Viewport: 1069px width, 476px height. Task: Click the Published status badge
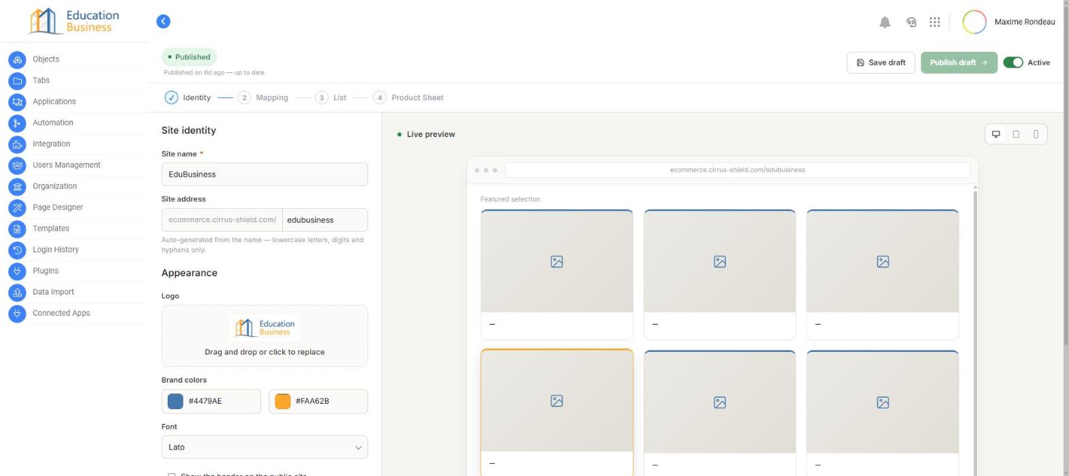point(189,57)
